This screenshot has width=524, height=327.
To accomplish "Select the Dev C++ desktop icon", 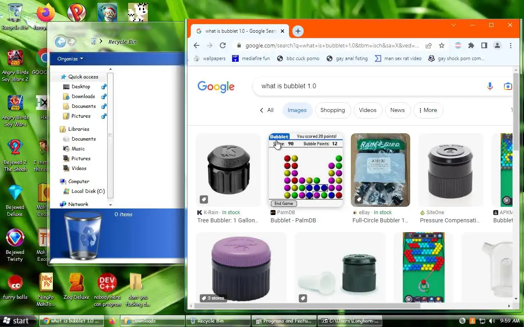I will pyautogui.click(x=107, y=289).
